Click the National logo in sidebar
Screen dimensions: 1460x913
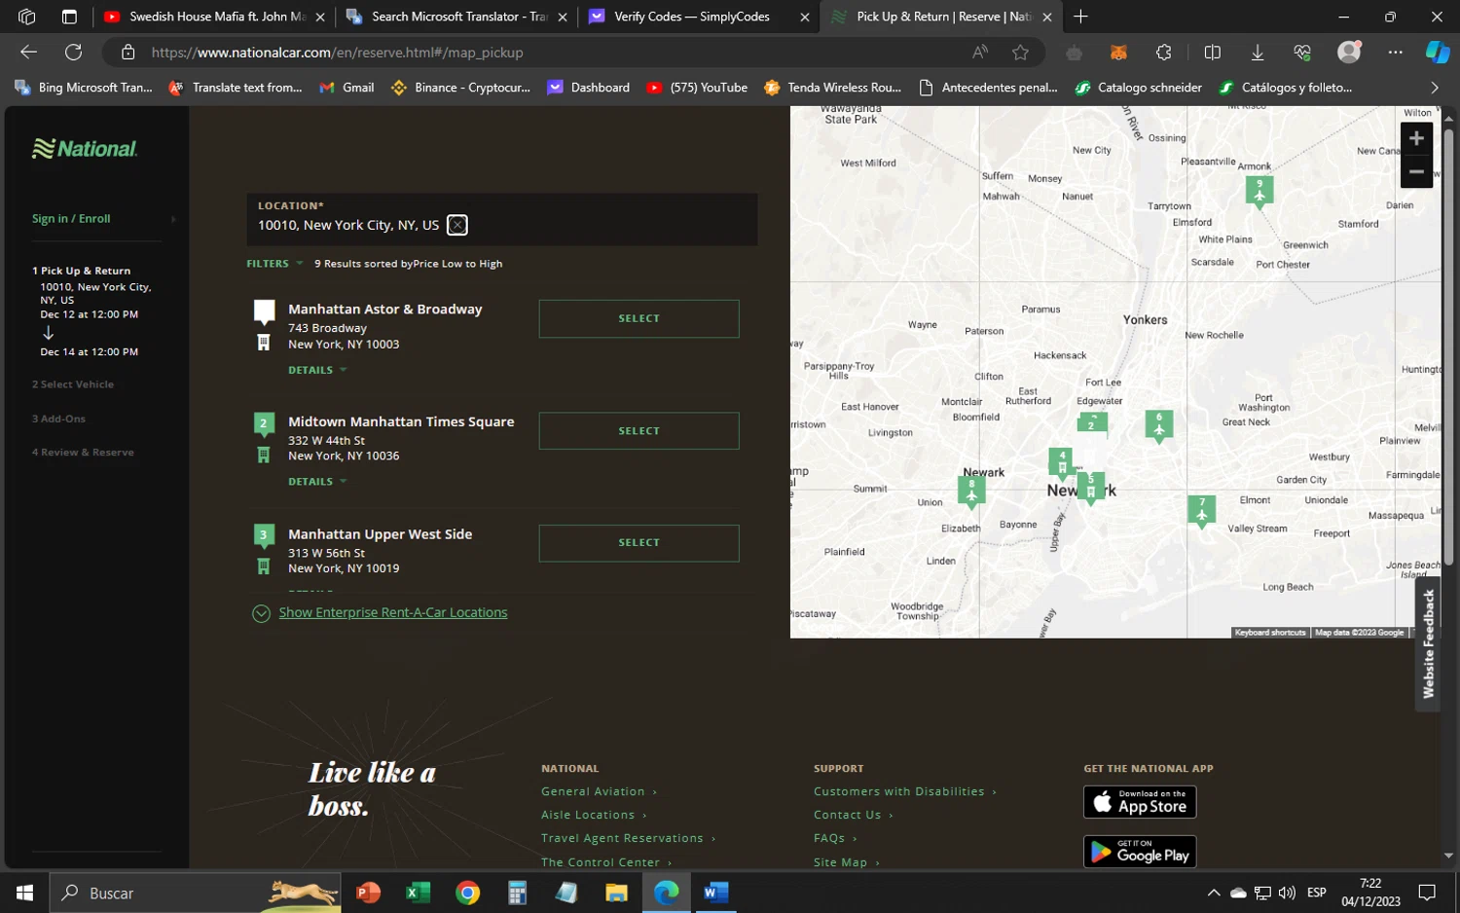tap(85, 149)
